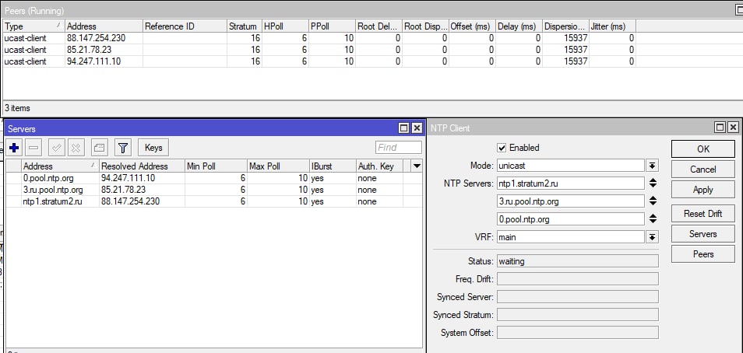This screenshot has width=743, height=353.
Task: Edit the 3.ru.pool.ntp.org NTP server field
Action: pyautogui.click(x=571, y=201)
